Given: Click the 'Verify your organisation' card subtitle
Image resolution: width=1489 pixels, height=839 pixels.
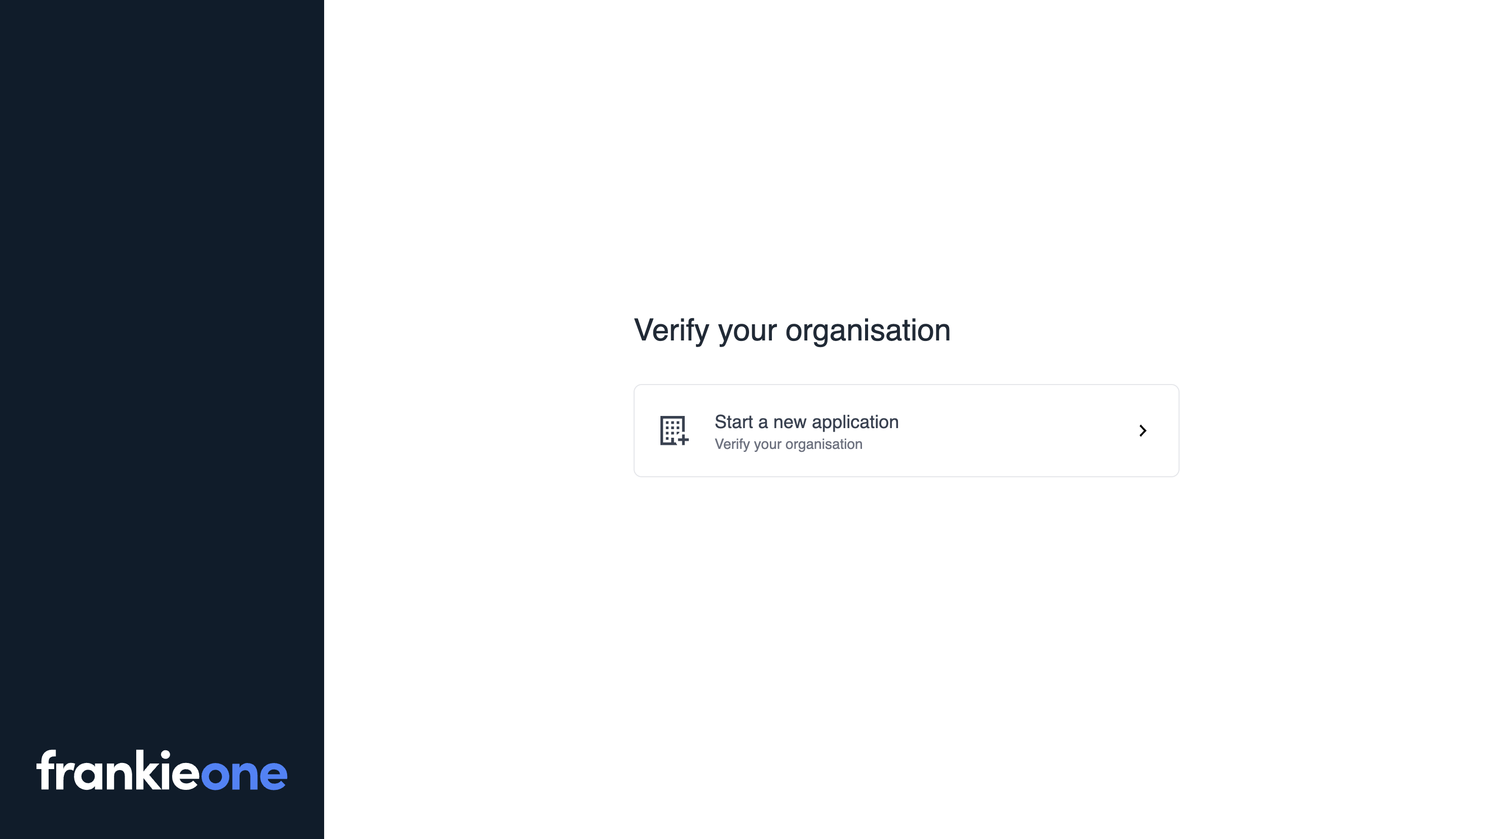Looking at the screenshot, I should point(789,444).
